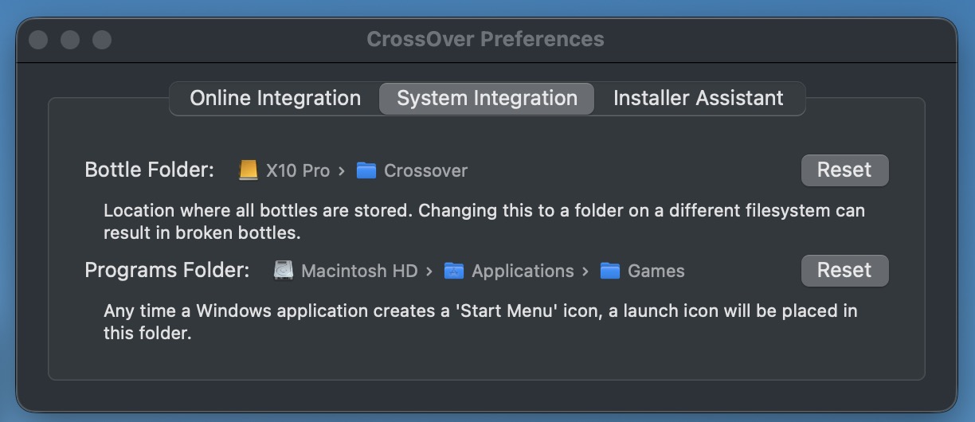Screen dimensions: 975x422
Task: Click the chevron after Macintosh HD
Action: point(429,271)
